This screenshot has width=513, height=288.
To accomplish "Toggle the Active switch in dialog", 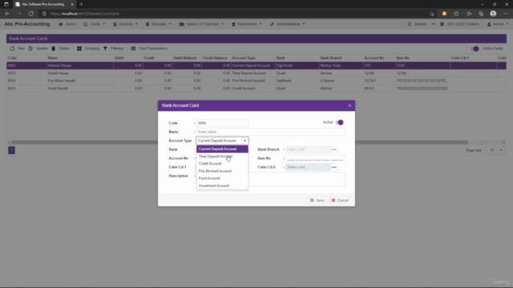I will point(339,122).
